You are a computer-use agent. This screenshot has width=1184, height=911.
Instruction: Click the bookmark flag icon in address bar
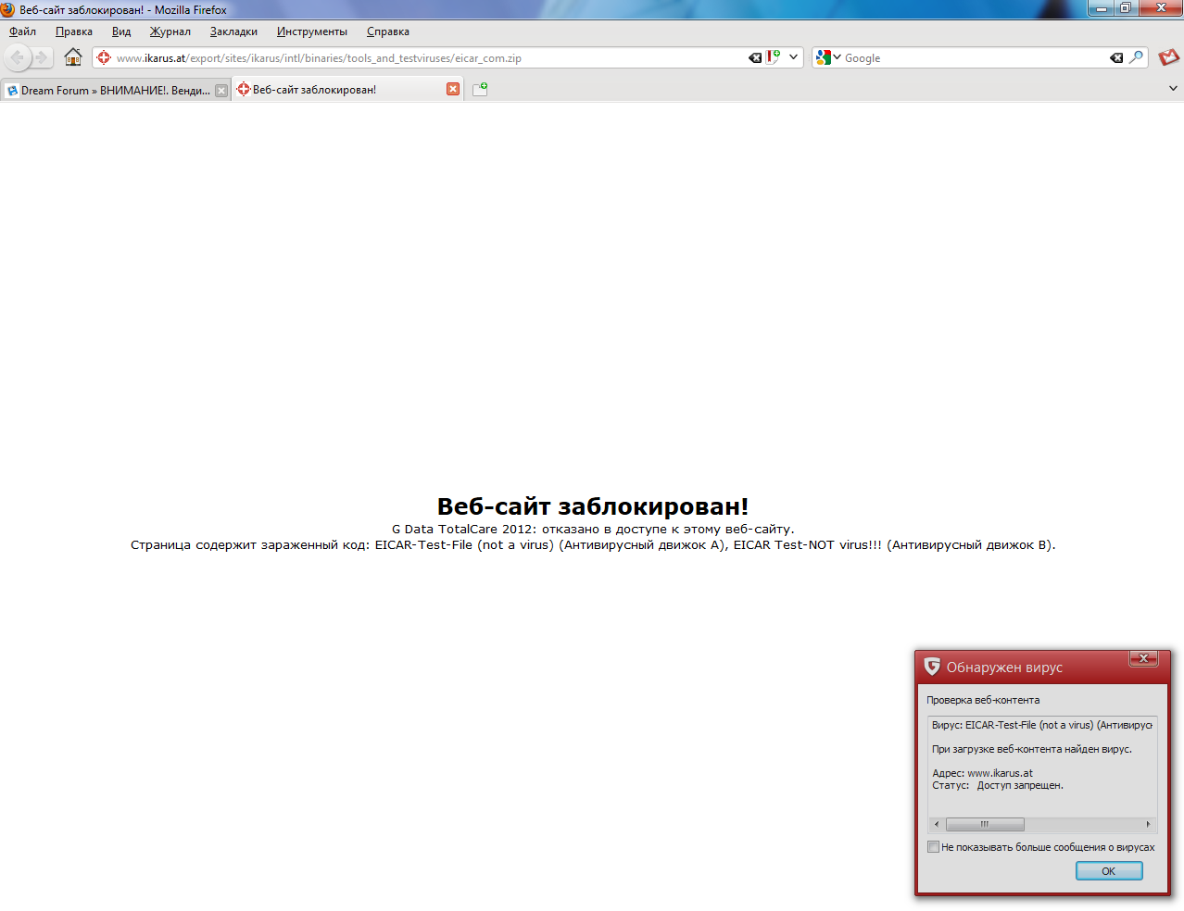[x=774, y=57]
